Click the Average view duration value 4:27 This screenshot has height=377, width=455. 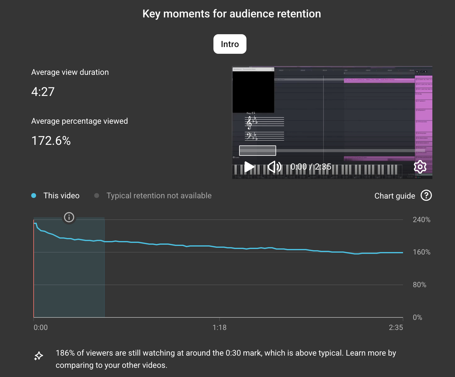[x=43, y=92]
